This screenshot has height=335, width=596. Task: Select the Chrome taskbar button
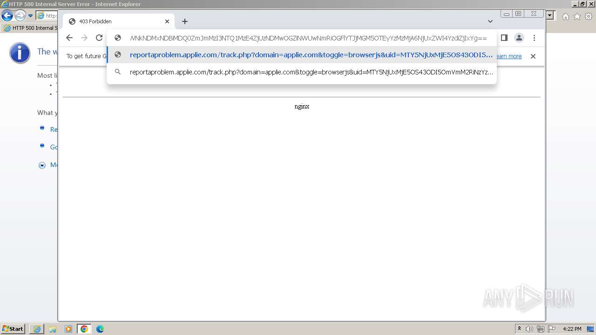point(84,329)
